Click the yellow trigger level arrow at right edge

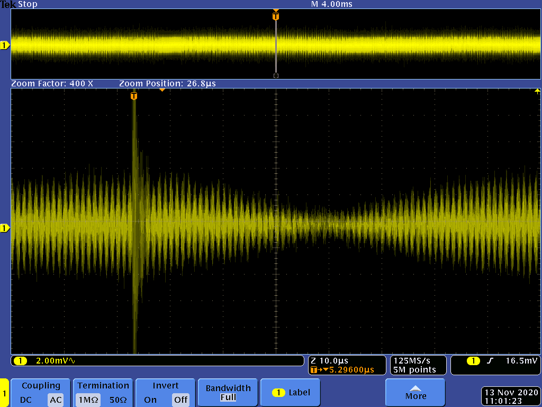coord(538,91)
